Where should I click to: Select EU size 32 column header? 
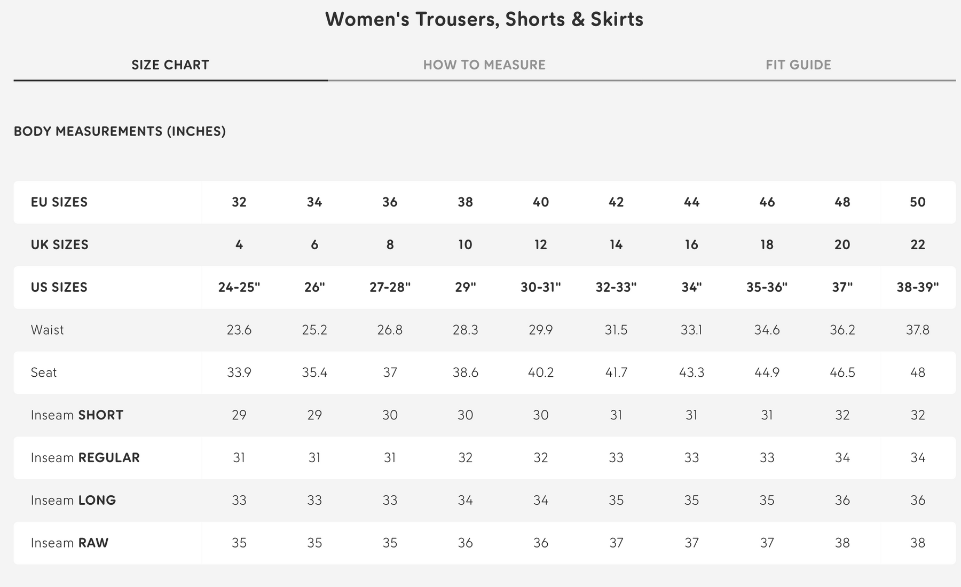[239, 202]
